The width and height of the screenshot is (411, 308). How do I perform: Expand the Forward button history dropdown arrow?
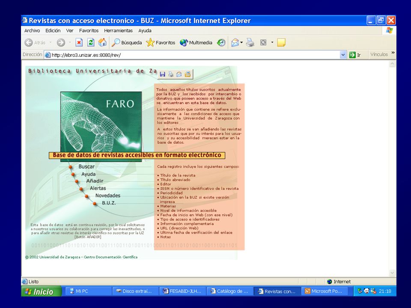[70, 42]
